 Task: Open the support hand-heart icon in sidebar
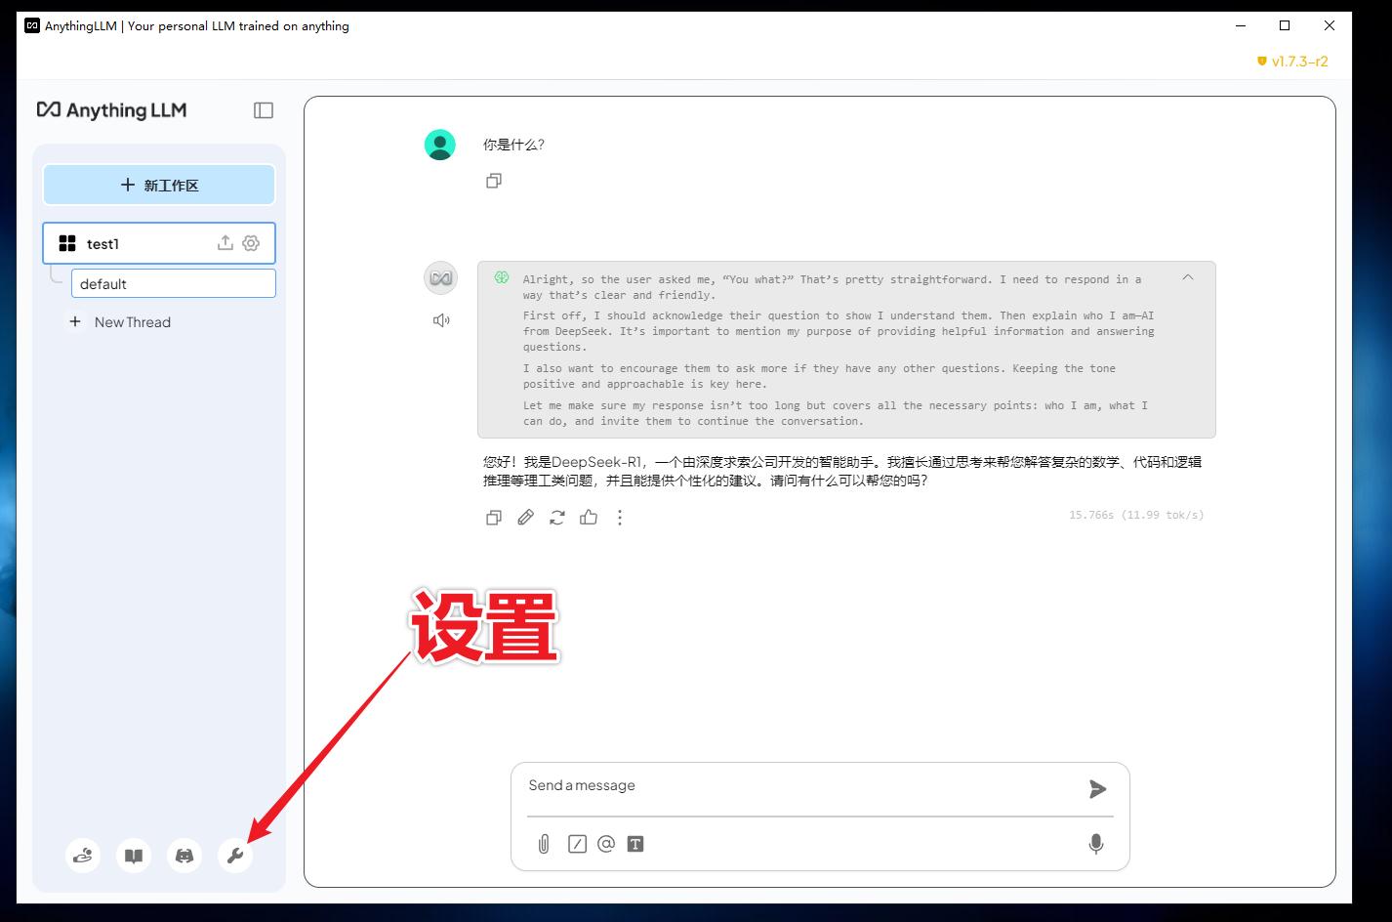[x=83, y=856]
